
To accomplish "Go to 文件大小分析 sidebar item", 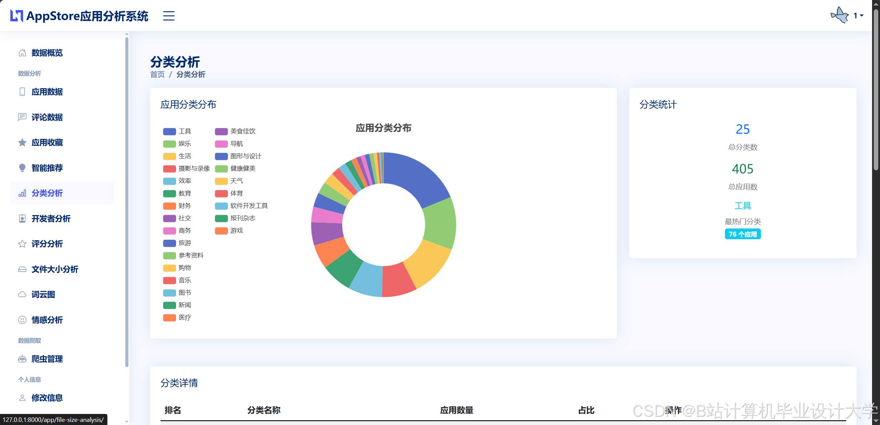I will 55,269.
